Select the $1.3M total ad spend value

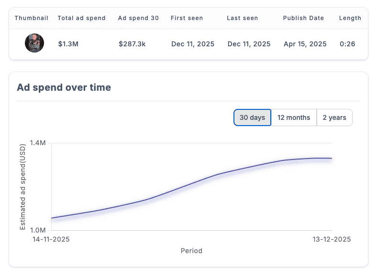(68, 44)
